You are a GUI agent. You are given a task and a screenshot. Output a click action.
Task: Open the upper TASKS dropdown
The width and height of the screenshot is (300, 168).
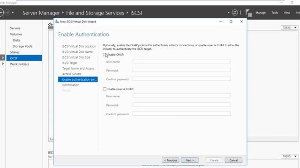click(x=289, y=28)
